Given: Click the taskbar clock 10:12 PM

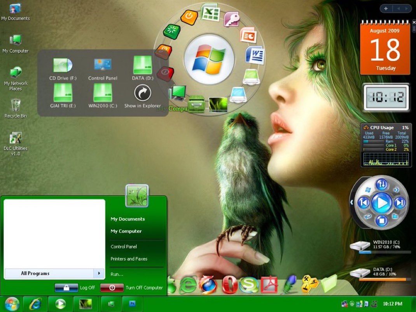Looking at the screenshot, I should [392, 304].
